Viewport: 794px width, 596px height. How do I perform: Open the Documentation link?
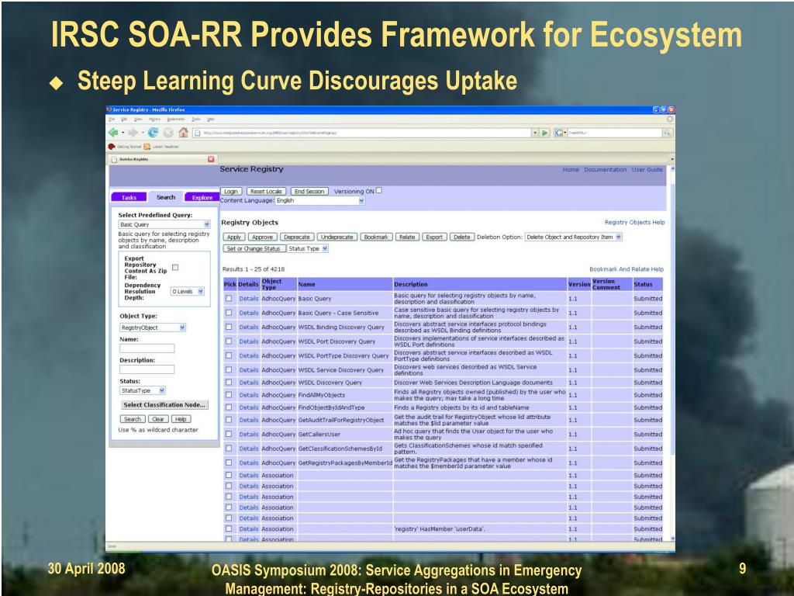click(x=605, y=170)
